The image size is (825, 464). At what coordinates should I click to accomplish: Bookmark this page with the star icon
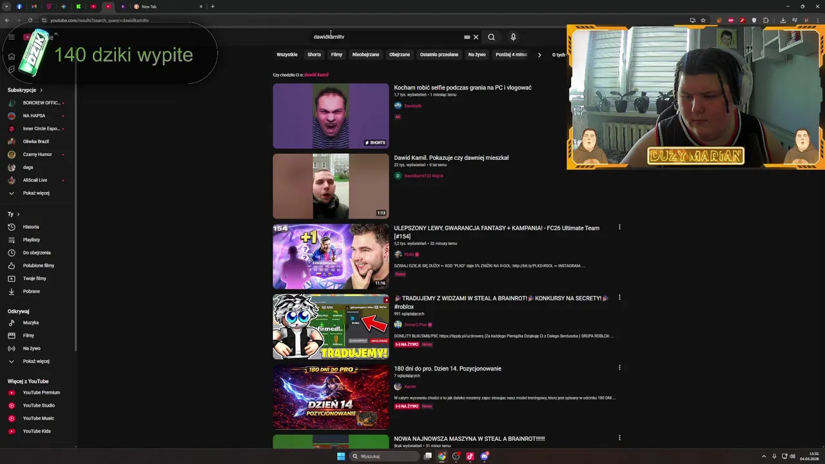tap(703, 20)
